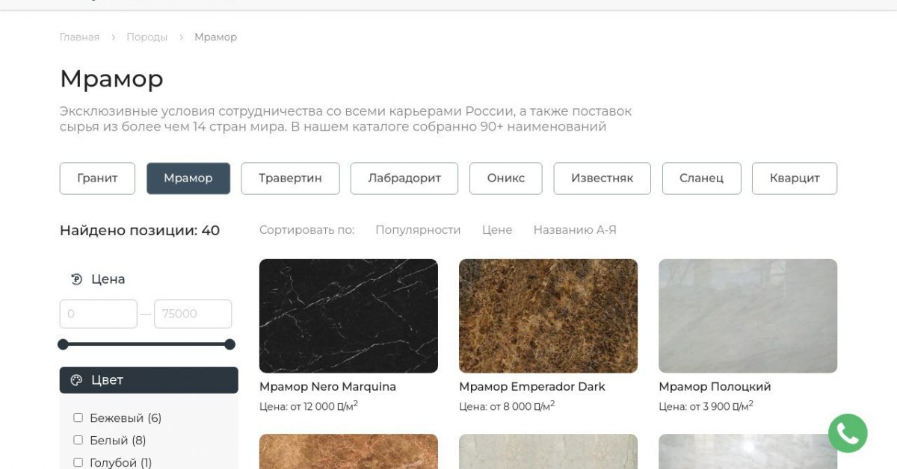Click the ruble price icon
The width and height of the screenshot is (897, 469).
tap(76, 279)
